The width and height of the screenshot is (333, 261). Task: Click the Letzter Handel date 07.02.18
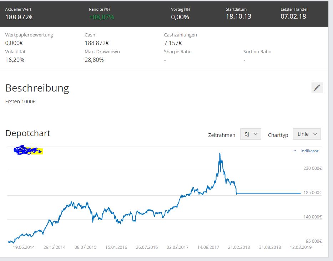[x=293, y=16]
